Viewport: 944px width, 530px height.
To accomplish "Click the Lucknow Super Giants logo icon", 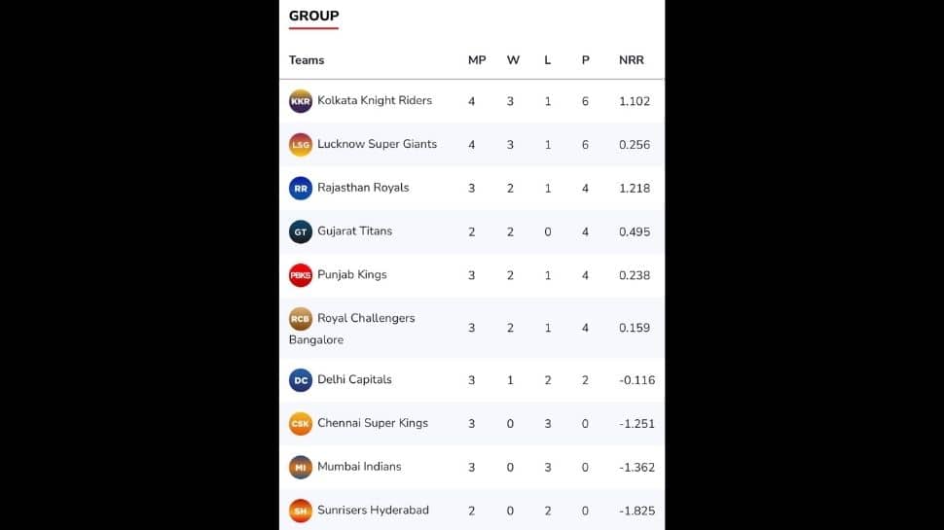I will (x=301, y=144).
